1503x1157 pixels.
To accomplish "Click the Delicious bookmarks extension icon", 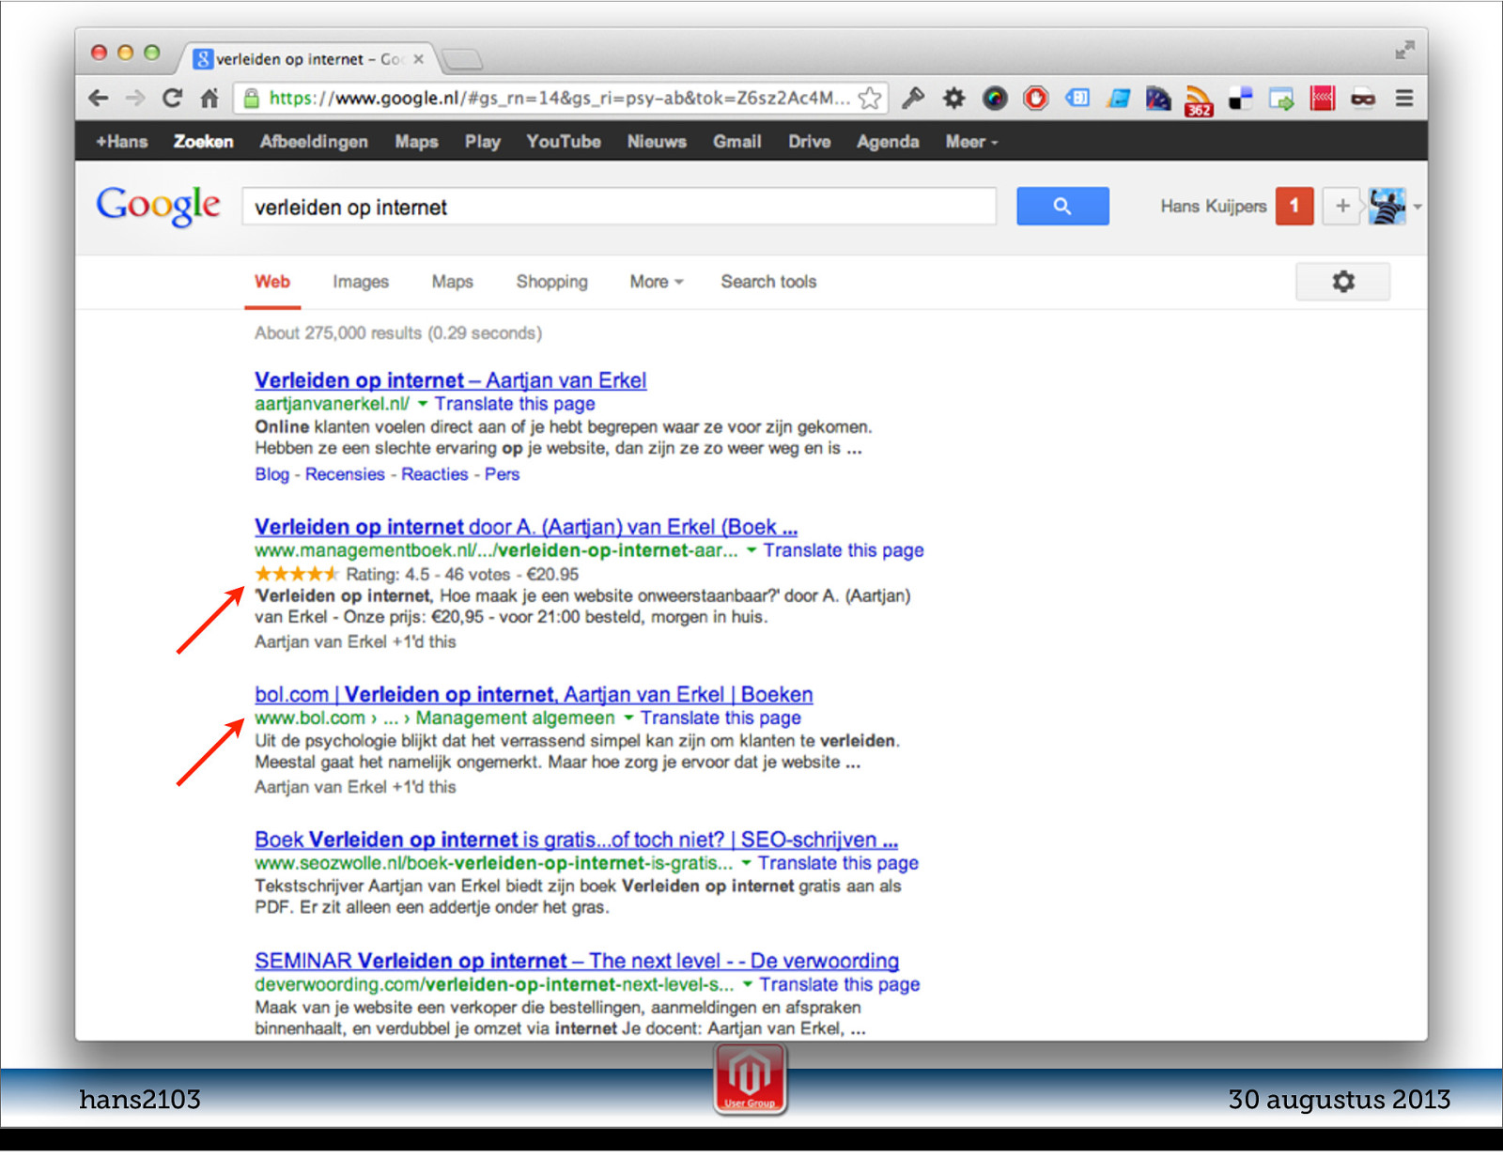I will click(x=1240, y=98).
